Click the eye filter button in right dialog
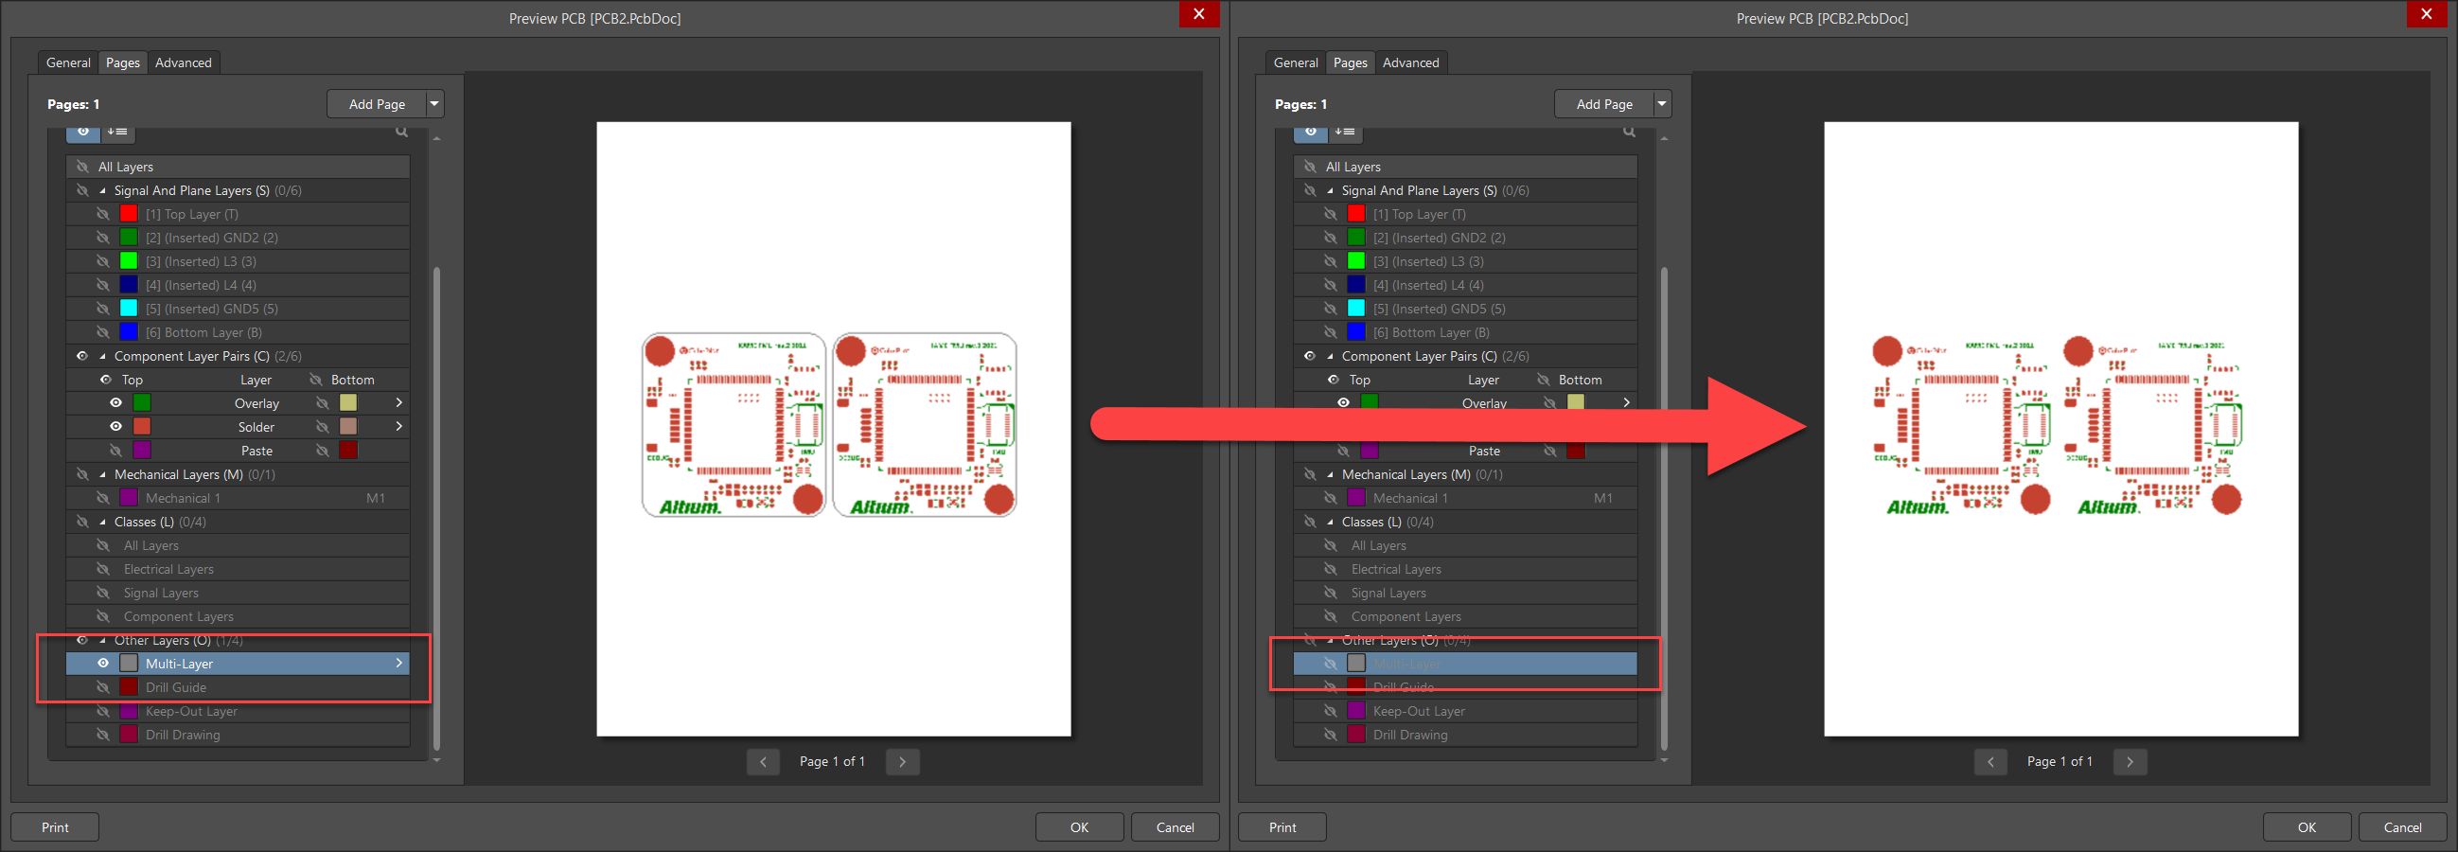The width and height of the screenshot is (2458, 852). [1311, 132]
